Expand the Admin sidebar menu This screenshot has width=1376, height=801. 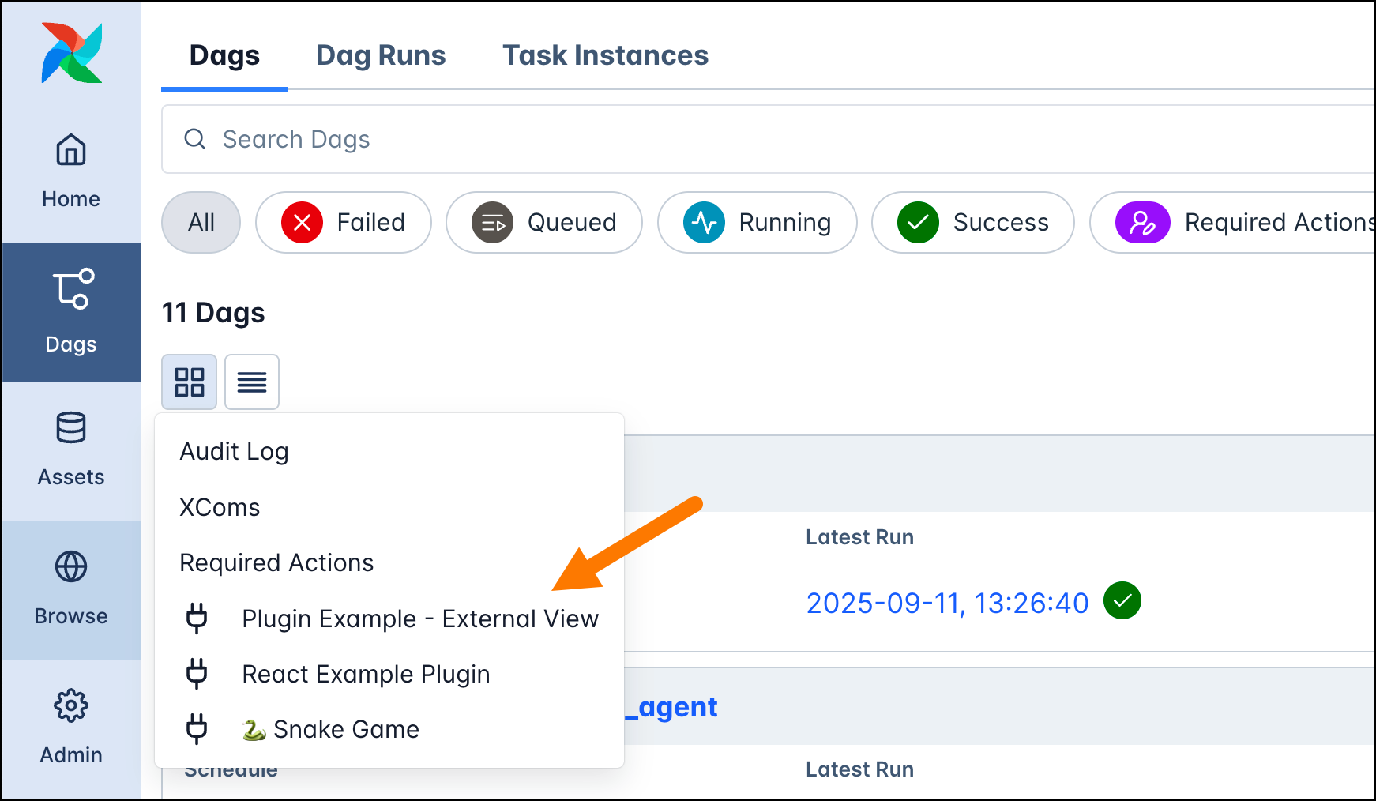[71, 728]
